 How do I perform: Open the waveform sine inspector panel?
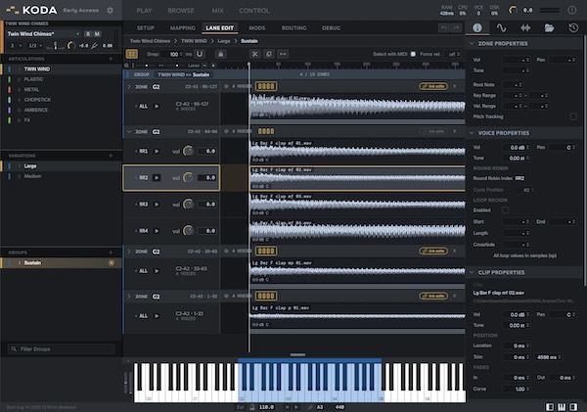[501, 27]
